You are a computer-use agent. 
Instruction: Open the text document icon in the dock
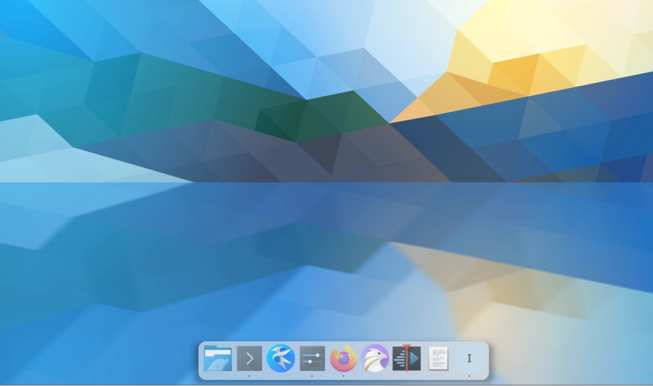pyautogui.click(x=438, y=359)
